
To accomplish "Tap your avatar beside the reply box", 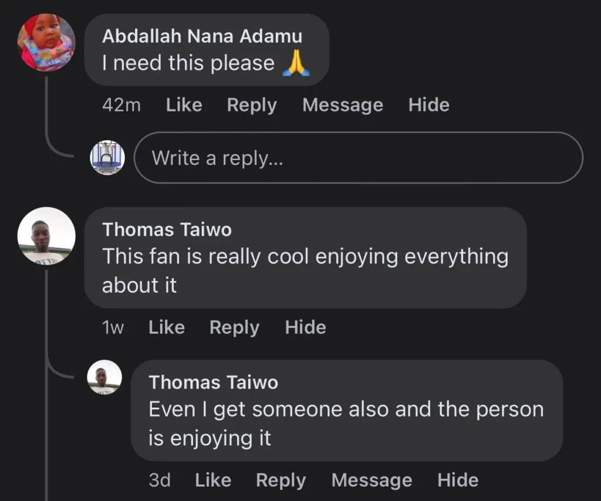I will click(x=107, y=157).
